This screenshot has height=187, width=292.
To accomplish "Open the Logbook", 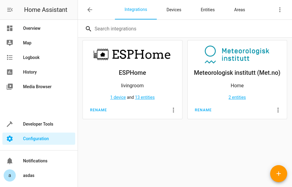I will coord(31,57).
